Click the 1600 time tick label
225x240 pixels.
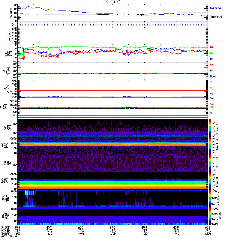pyautogui.click(x=17, y=234)
